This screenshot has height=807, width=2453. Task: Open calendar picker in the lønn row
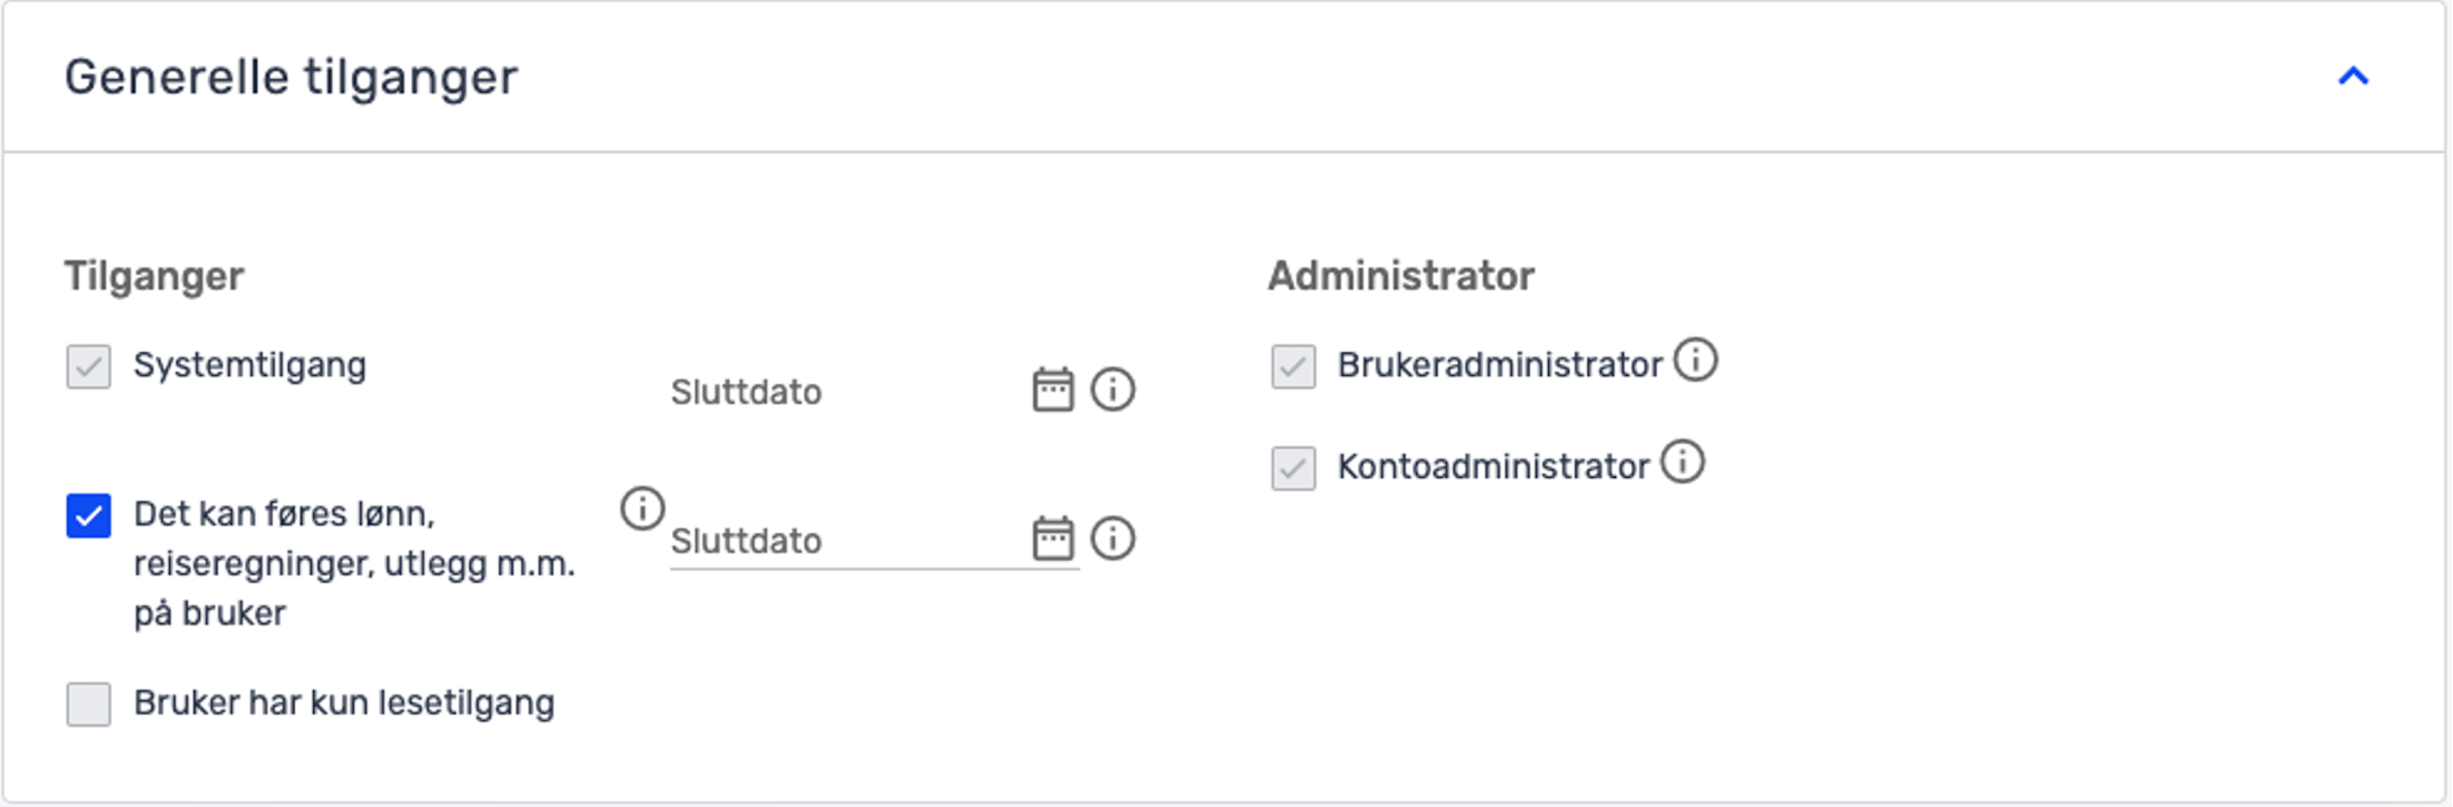(x=1053, y=539)
